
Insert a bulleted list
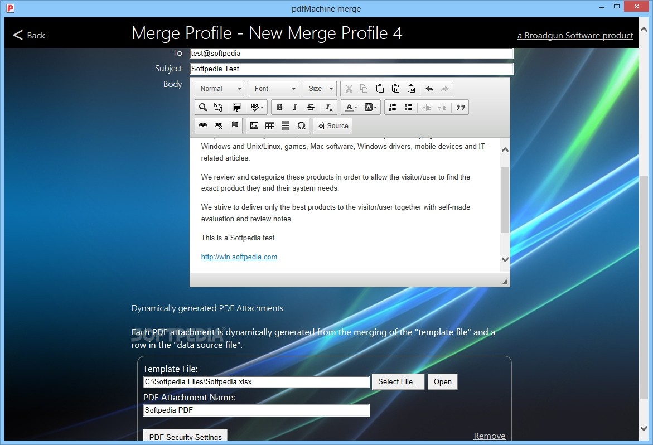pos(408,108)
